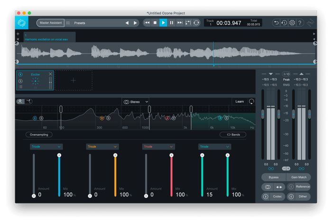
Task: Toggle the Dither power button
Action: tap(291, 196)
